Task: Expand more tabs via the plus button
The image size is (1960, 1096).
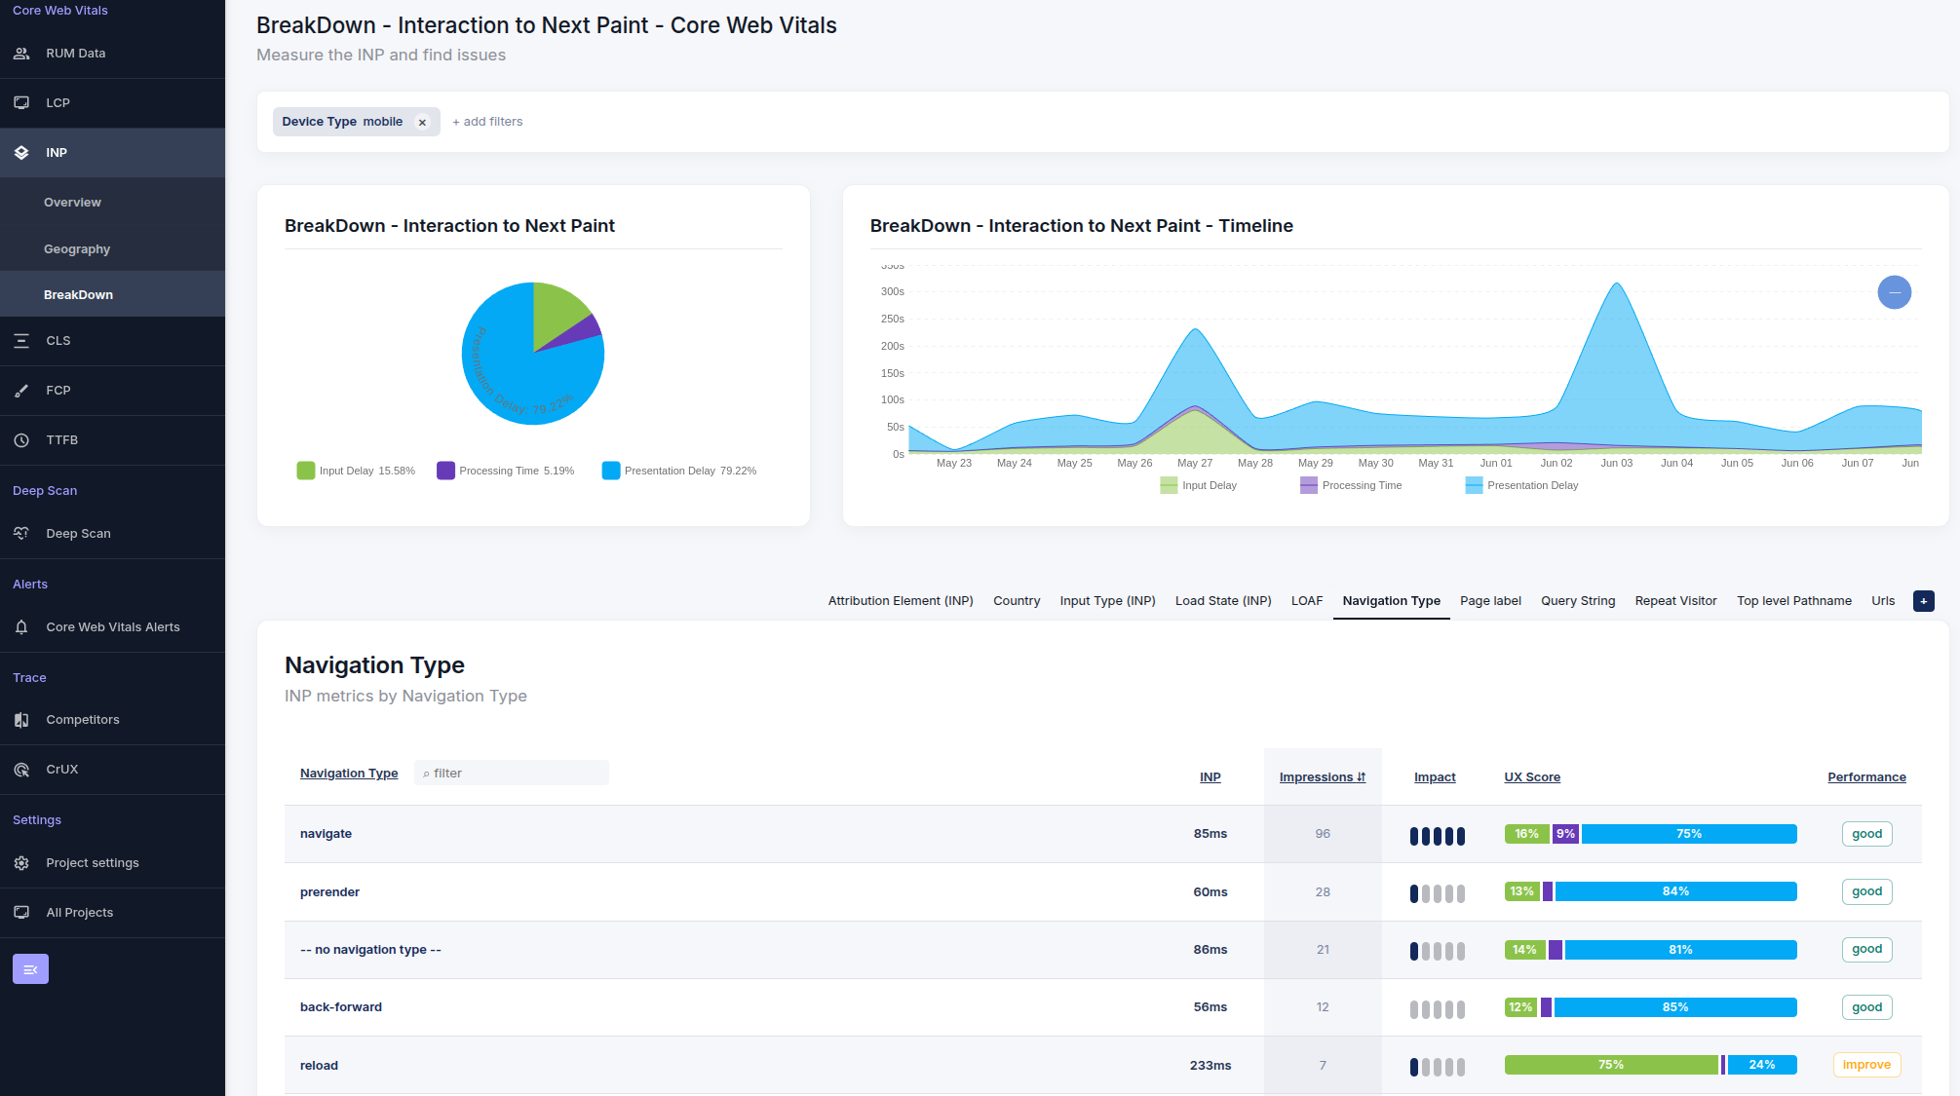Action: pyautogui.click(x=1922, y=600)
